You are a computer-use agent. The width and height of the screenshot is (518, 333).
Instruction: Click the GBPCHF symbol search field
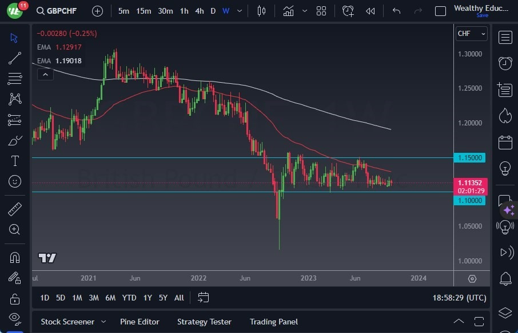point(63,10)
